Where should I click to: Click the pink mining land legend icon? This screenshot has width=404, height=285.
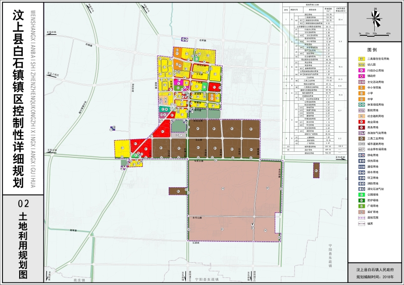point(361,212)
